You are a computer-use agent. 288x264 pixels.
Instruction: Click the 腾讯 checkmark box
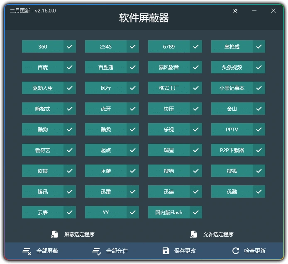click(70, 192)
